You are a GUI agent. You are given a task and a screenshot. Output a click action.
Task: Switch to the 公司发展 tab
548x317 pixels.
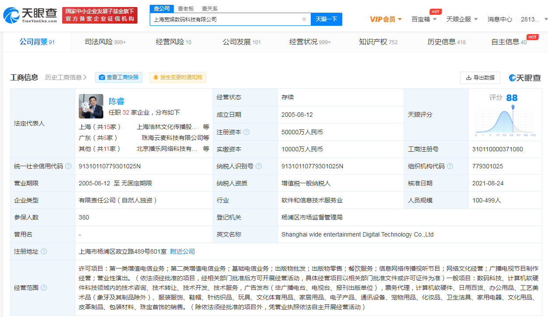tap(242, 42)
